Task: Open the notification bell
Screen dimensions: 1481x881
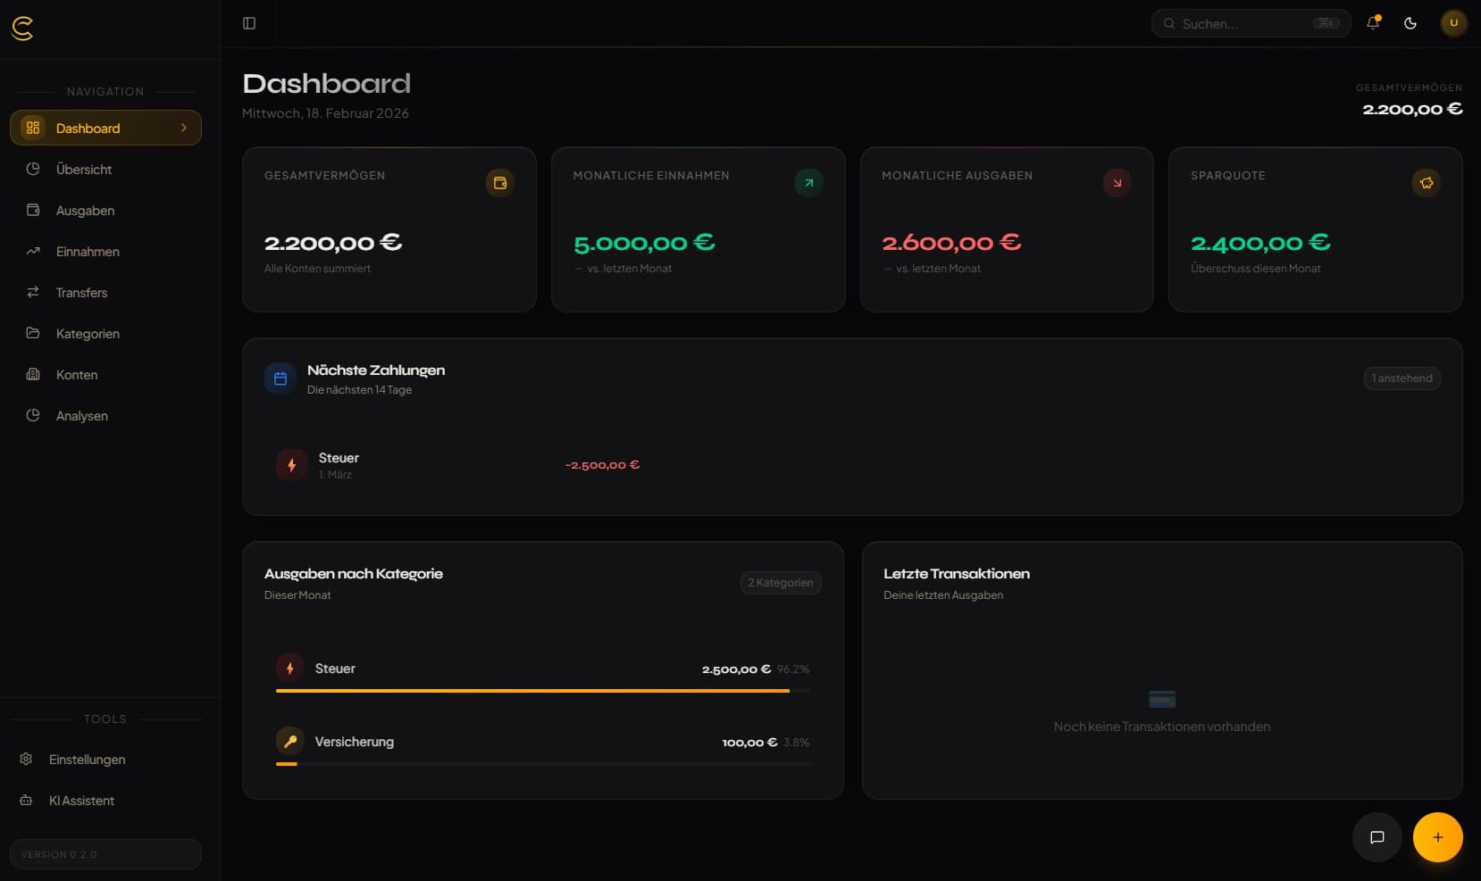Action: pyautogui.click(x=1372, y=23)
